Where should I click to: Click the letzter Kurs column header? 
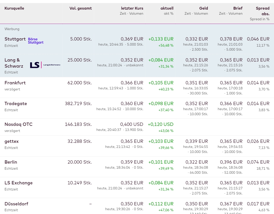[132, 8]
